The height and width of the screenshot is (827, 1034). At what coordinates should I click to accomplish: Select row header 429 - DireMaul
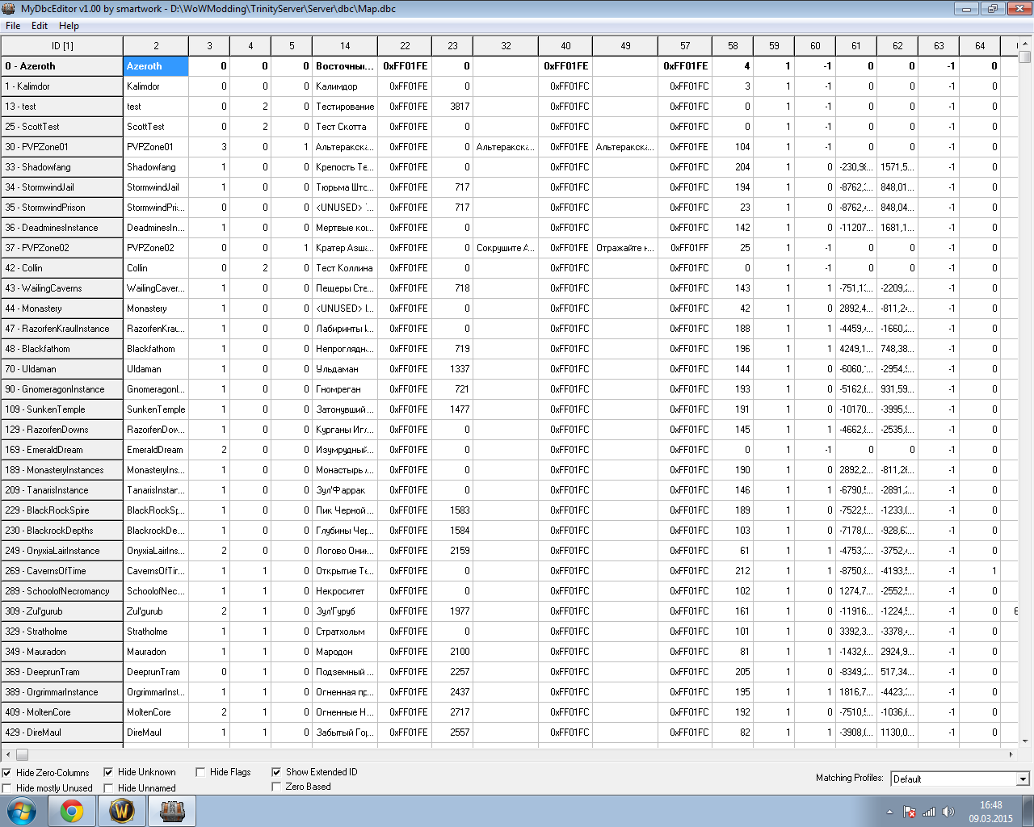[x=62, y=733]
